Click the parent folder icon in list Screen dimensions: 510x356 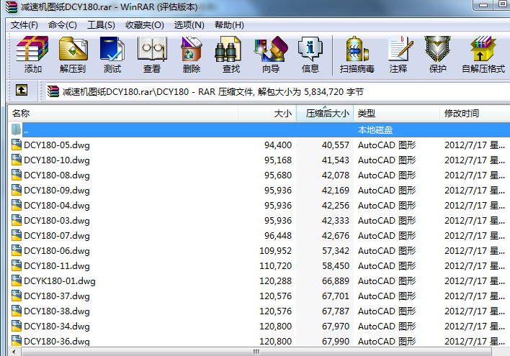pos(17,129)
